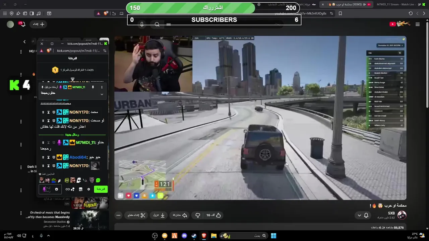Open the SXB channel avatar
429x241 pixels.
tap(402, 215)
